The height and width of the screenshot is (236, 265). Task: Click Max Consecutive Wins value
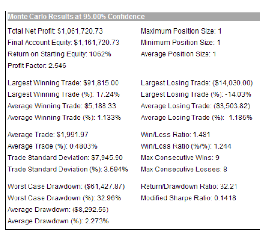217,158
